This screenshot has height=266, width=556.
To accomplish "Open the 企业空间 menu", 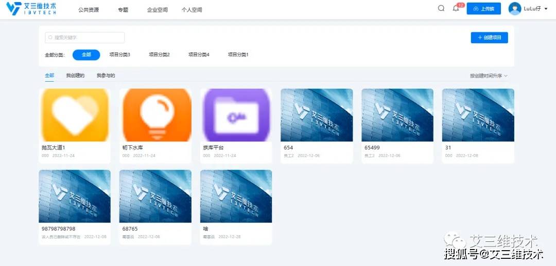I will coord(158,10).
